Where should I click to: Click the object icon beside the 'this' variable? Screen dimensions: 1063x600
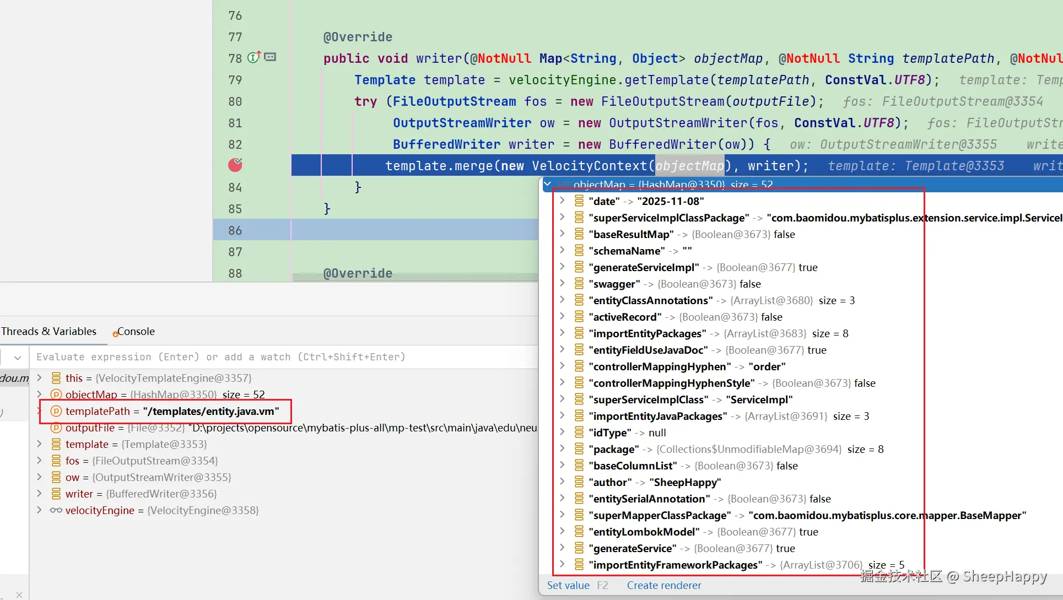click(x=56, y=378)
